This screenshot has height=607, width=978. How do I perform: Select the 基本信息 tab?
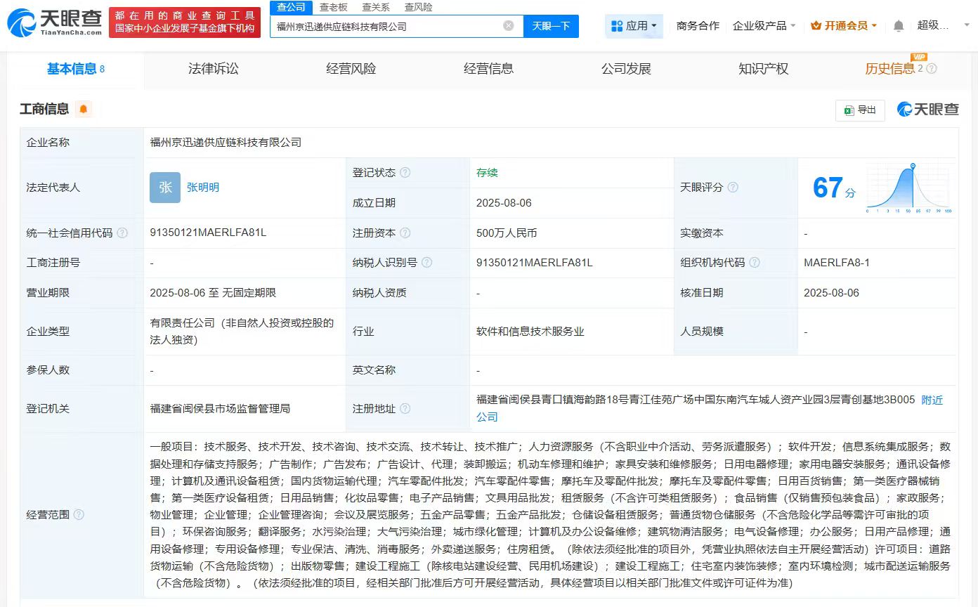(75, 69)
